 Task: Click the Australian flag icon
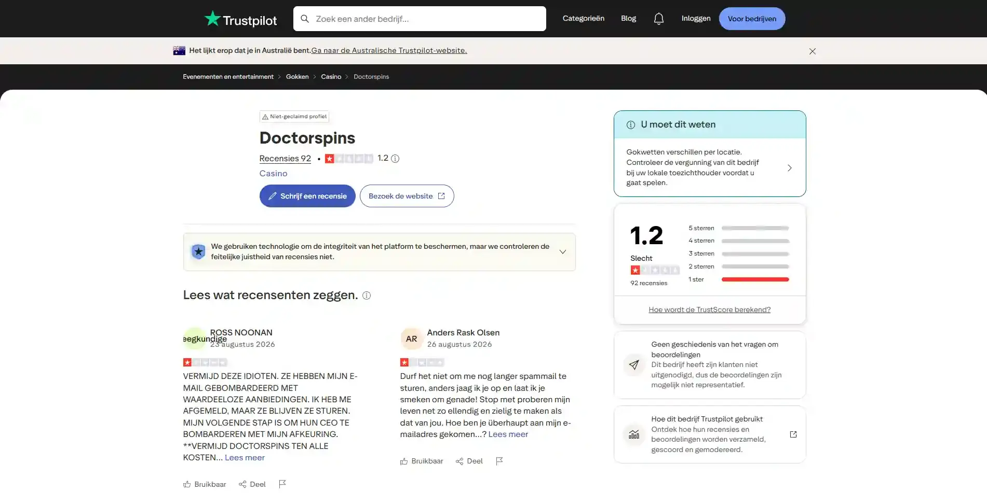coord(179,51)
